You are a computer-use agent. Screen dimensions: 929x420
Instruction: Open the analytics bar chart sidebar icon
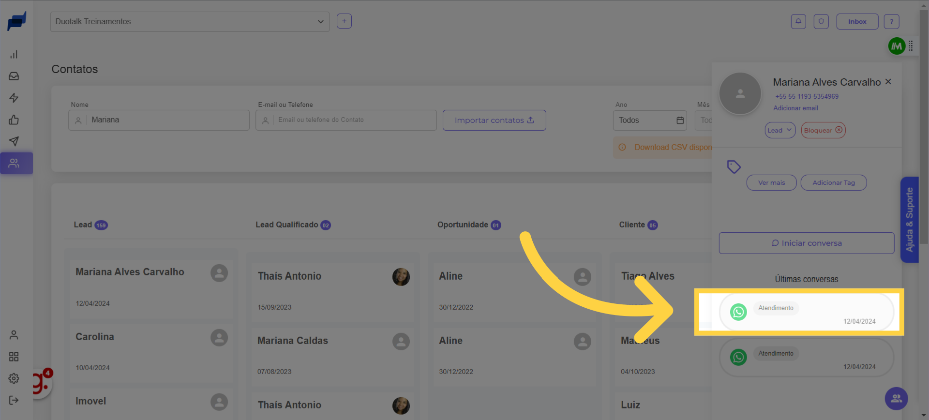coord(14,54)
